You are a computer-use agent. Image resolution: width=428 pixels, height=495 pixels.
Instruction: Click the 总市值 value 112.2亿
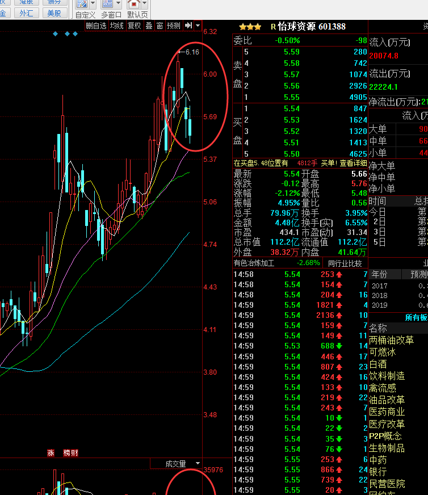pos(285,242)
